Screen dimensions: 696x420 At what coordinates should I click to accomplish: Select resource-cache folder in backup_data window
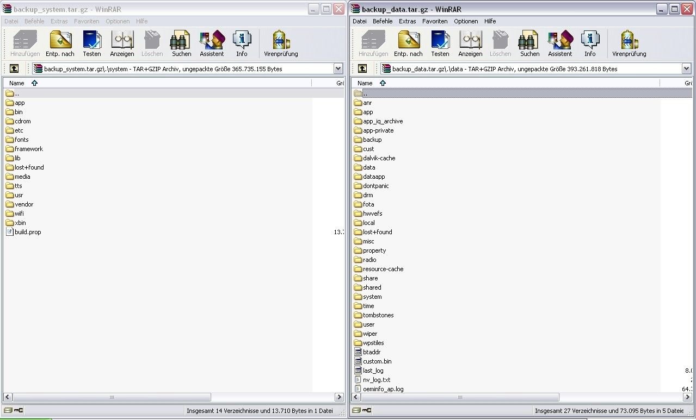(x=379, y=269)
